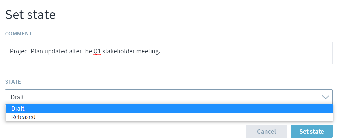338x140 pixels.
Task: Click the red-underlined Q1 word
Action: pyautogui.click(x=97, y=51)
